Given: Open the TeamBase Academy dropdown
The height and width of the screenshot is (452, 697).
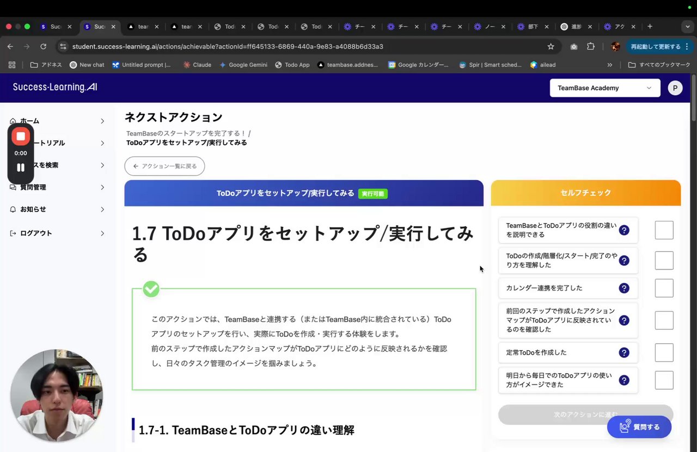Looking at the screenshot, I should pos(605,88).
